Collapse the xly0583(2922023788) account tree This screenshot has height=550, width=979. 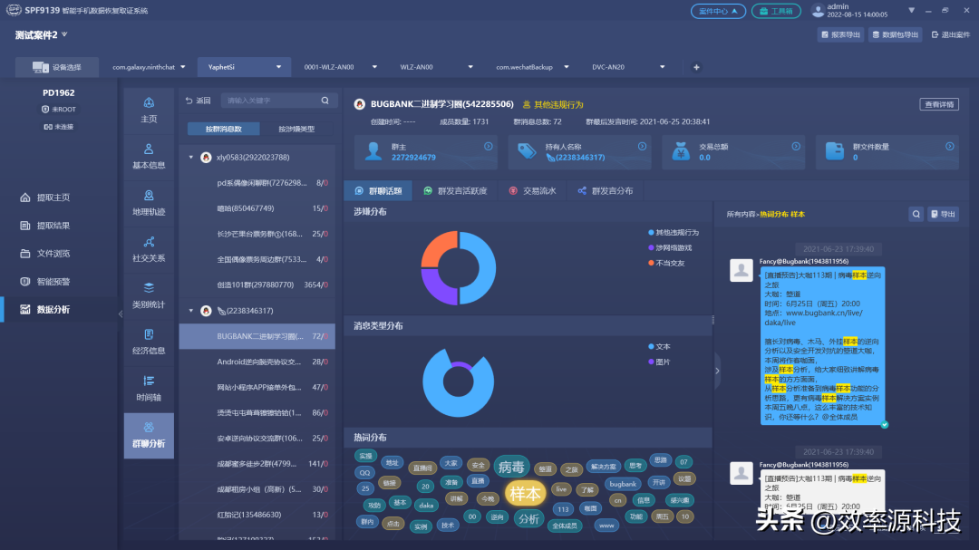(x=191, y=158)
